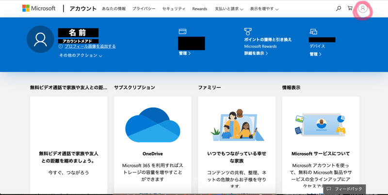
Task: Open account avatar menu in header
Action: click(362, 8)
